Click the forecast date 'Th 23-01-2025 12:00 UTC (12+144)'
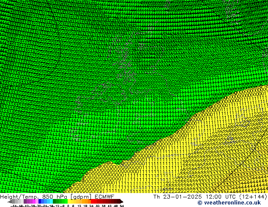The height and width of the screenshot is (207, 268). click(210, 197)
